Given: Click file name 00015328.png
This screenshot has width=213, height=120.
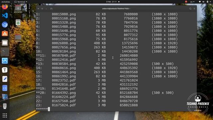Looking at the screenshot, I should tap(64, 22).
